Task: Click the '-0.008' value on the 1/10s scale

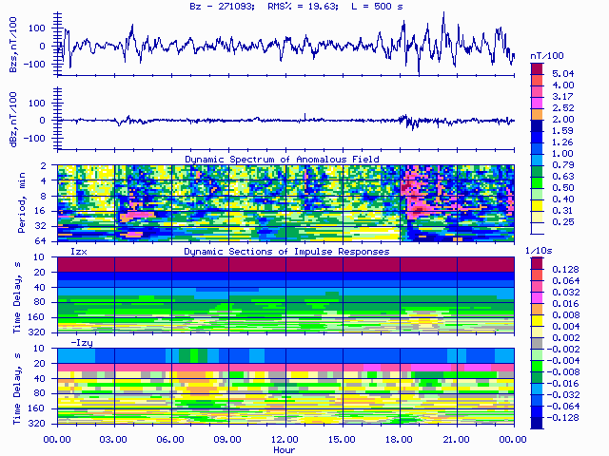Action: pyautogui.click(x=562, y=372)
